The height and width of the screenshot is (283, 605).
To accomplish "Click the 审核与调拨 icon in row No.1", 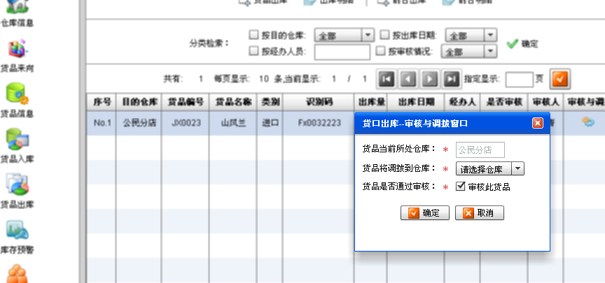I will (587, 122).
